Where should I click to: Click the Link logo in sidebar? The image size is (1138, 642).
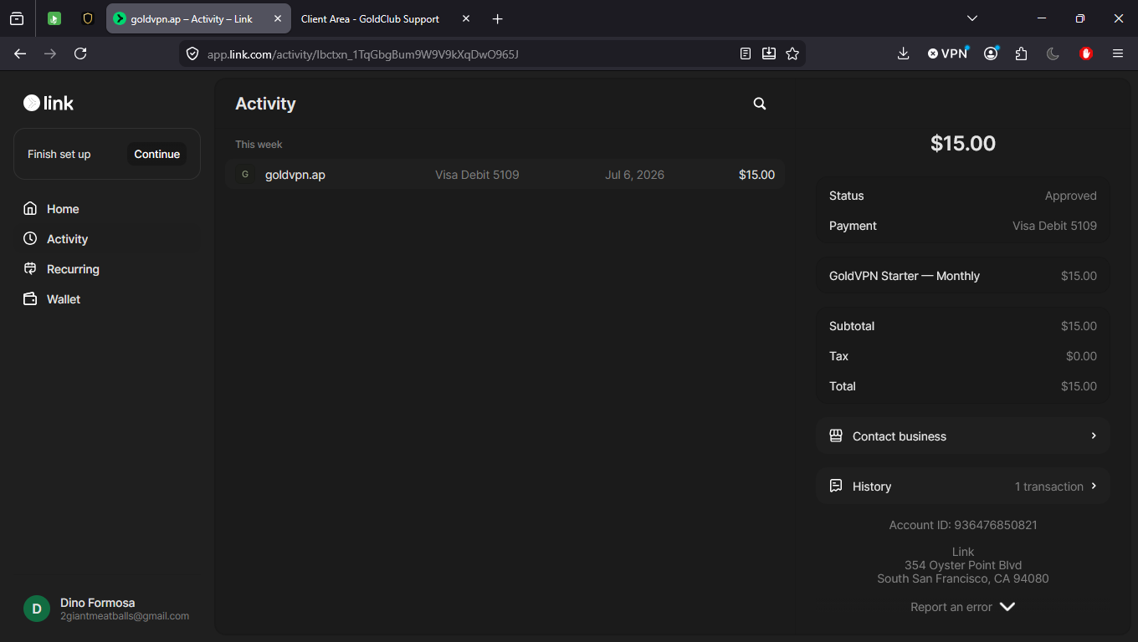pyautogui.click(x=49, y=103)
